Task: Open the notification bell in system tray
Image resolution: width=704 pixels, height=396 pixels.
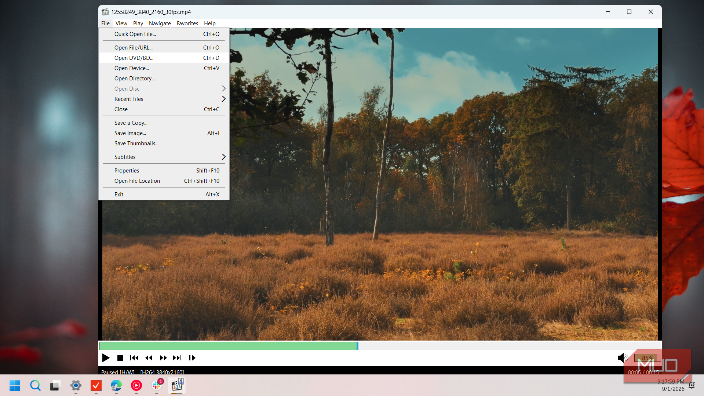Action: click(x=692, y=385)
